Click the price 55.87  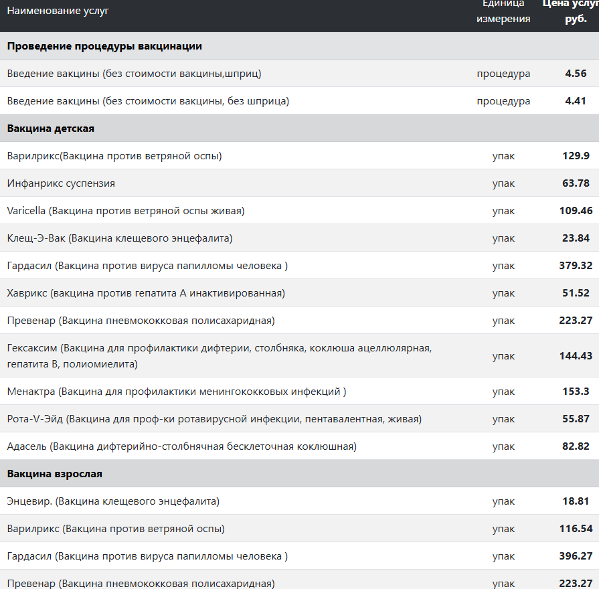pos(576,419)
